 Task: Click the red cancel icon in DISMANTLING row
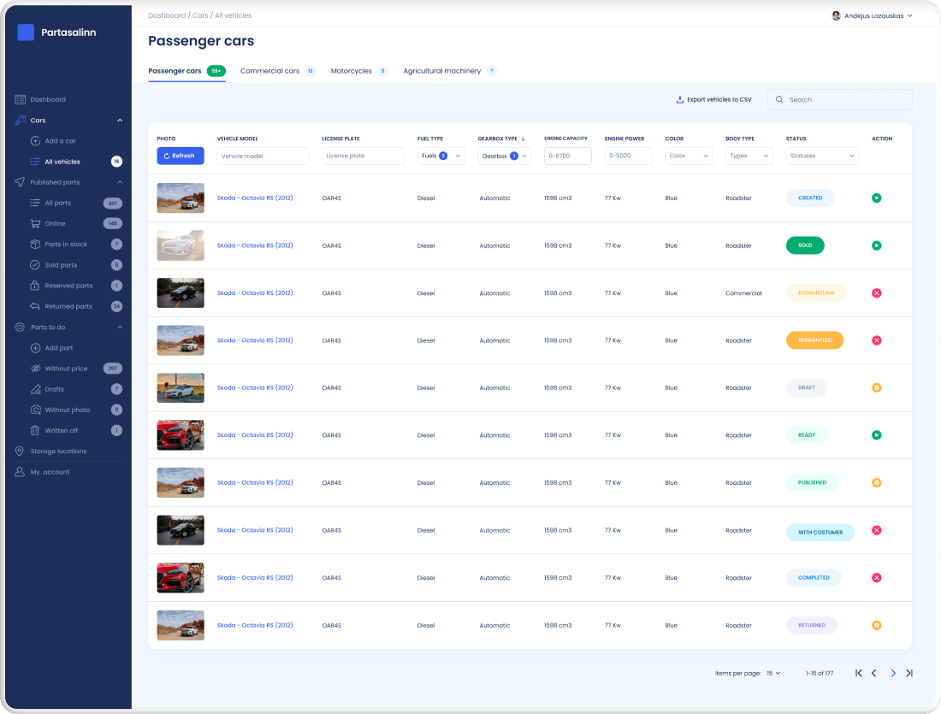point(876,293)
